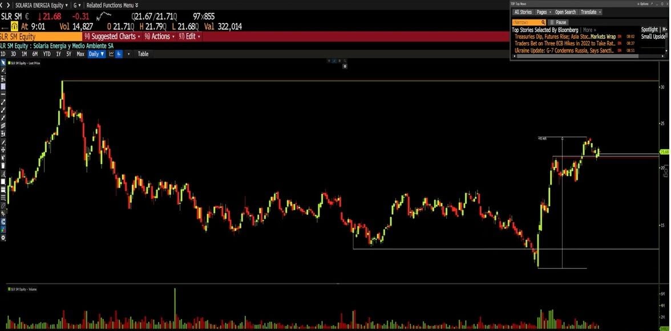This screenshot has height=331, width=671.
Task: Open chart toolbar gear settings at bottom
Action: [x=3, y=238]
